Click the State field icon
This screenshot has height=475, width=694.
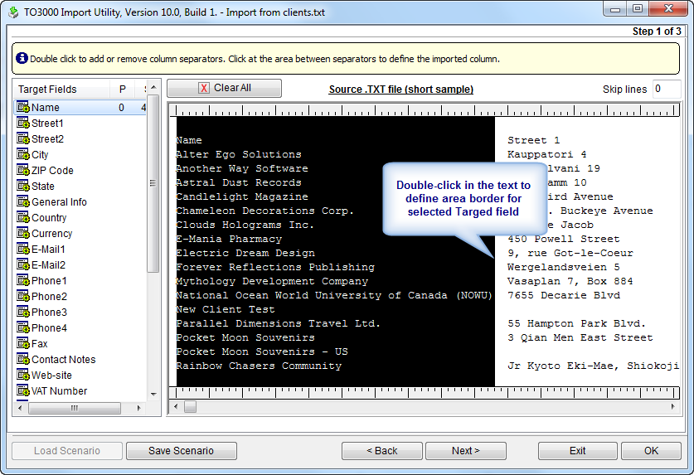tap(23, 186)
